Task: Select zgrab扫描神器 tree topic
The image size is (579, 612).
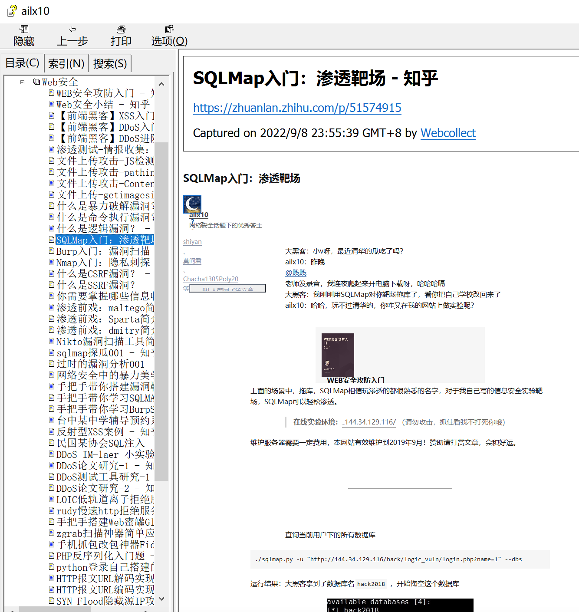Action: tap(105, 533)
